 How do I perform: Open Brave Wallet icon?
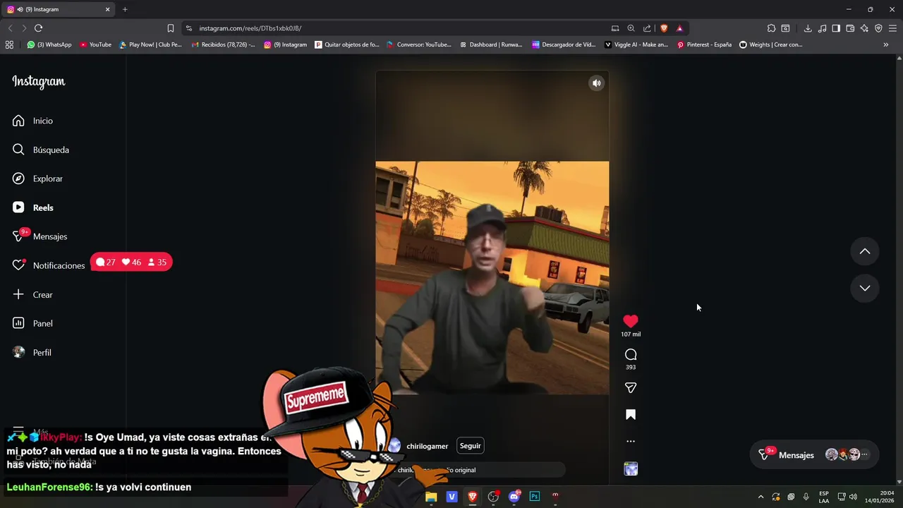click(x=850, y=28)
